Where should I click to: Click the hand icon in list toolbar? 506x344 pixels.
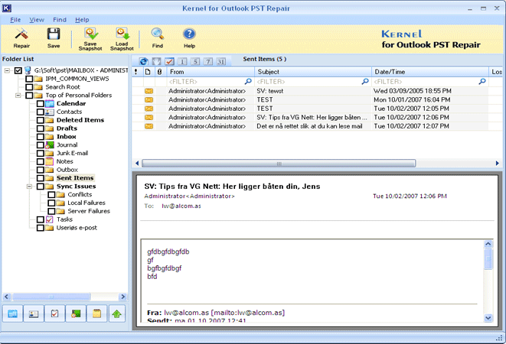click(x=156, y=61)
